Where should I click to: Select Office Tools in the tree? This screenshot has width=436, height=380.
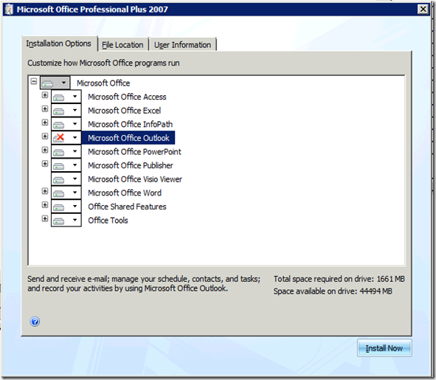(x=108, y=221)
